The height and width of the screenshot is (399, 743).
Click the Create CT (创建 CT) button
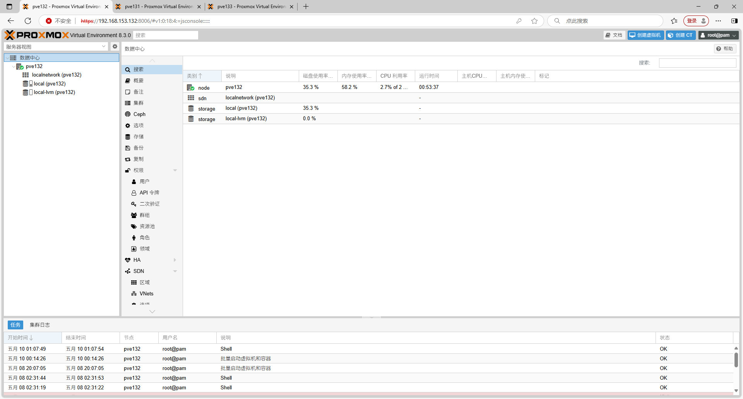click(681, 35)
